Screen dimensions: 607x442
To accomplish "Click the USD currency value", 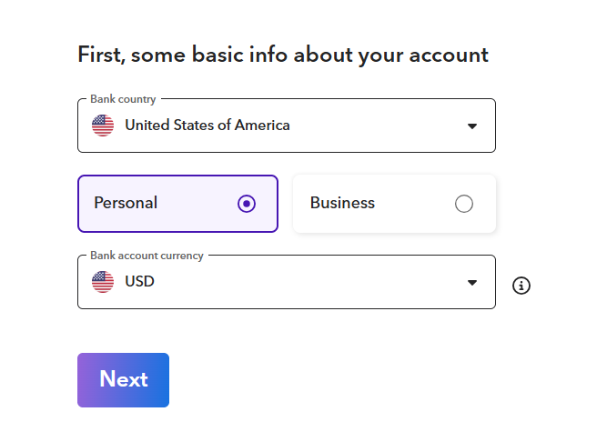I will coord(139,282).
